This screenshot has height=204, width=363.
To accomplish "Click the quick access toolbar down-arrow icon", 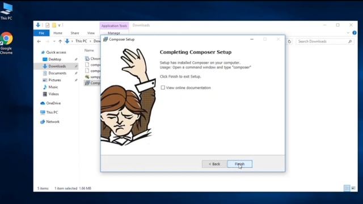I will 38,25.
